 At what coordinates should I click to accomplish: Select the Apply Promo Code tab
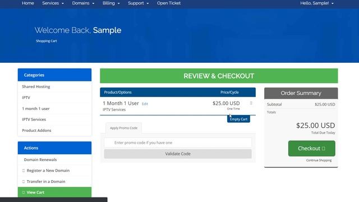123,128
